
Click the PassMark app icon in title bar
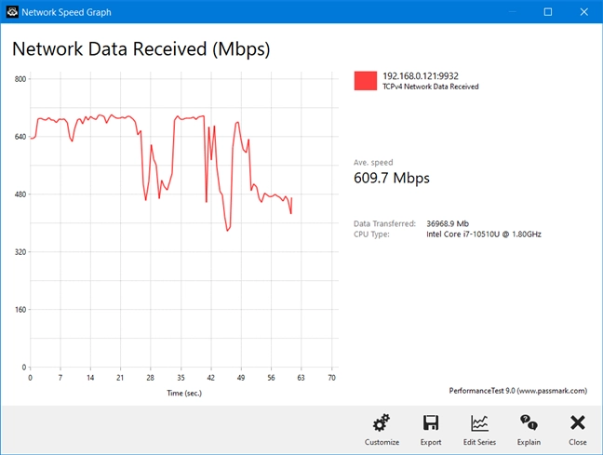click(12, 12)
